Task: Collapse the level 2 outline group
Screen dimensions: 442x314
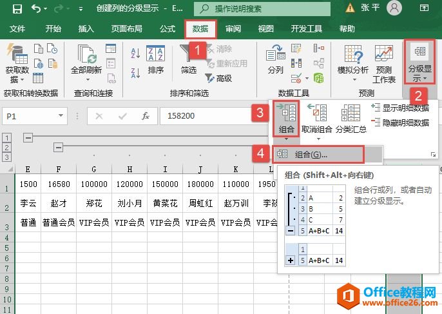Action: [58, 147]
